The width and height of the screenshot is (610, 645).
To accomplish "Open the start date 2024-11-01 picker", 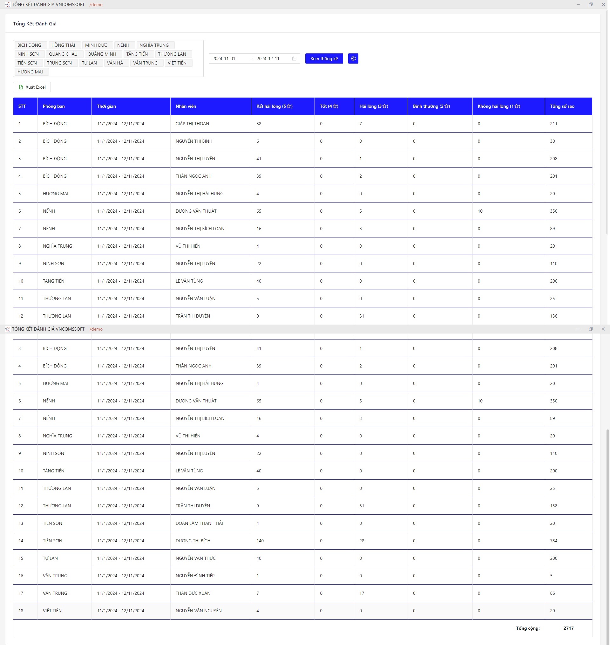I will (x=224, y=58).
